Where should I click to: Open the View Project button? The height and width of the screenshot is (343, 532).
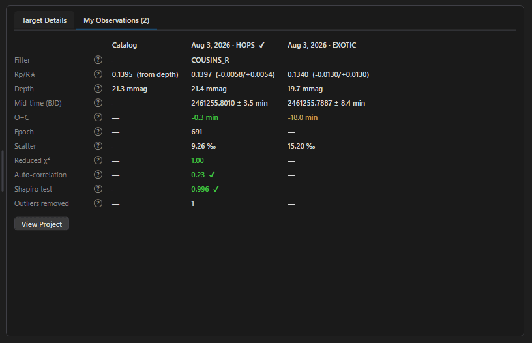click(x=42, y=224)
